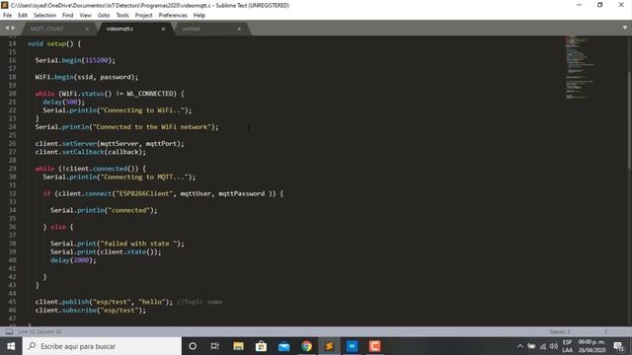
Task: Open the File menu
Action: pyautogui.click(x=7, y=16)
